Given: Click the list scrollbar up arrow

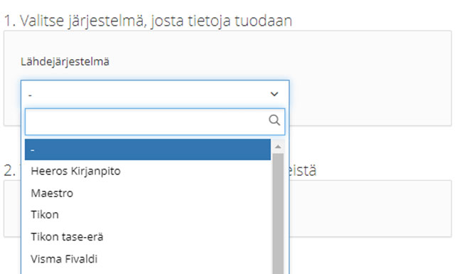Looking at the screenshot, I should 278,147.
